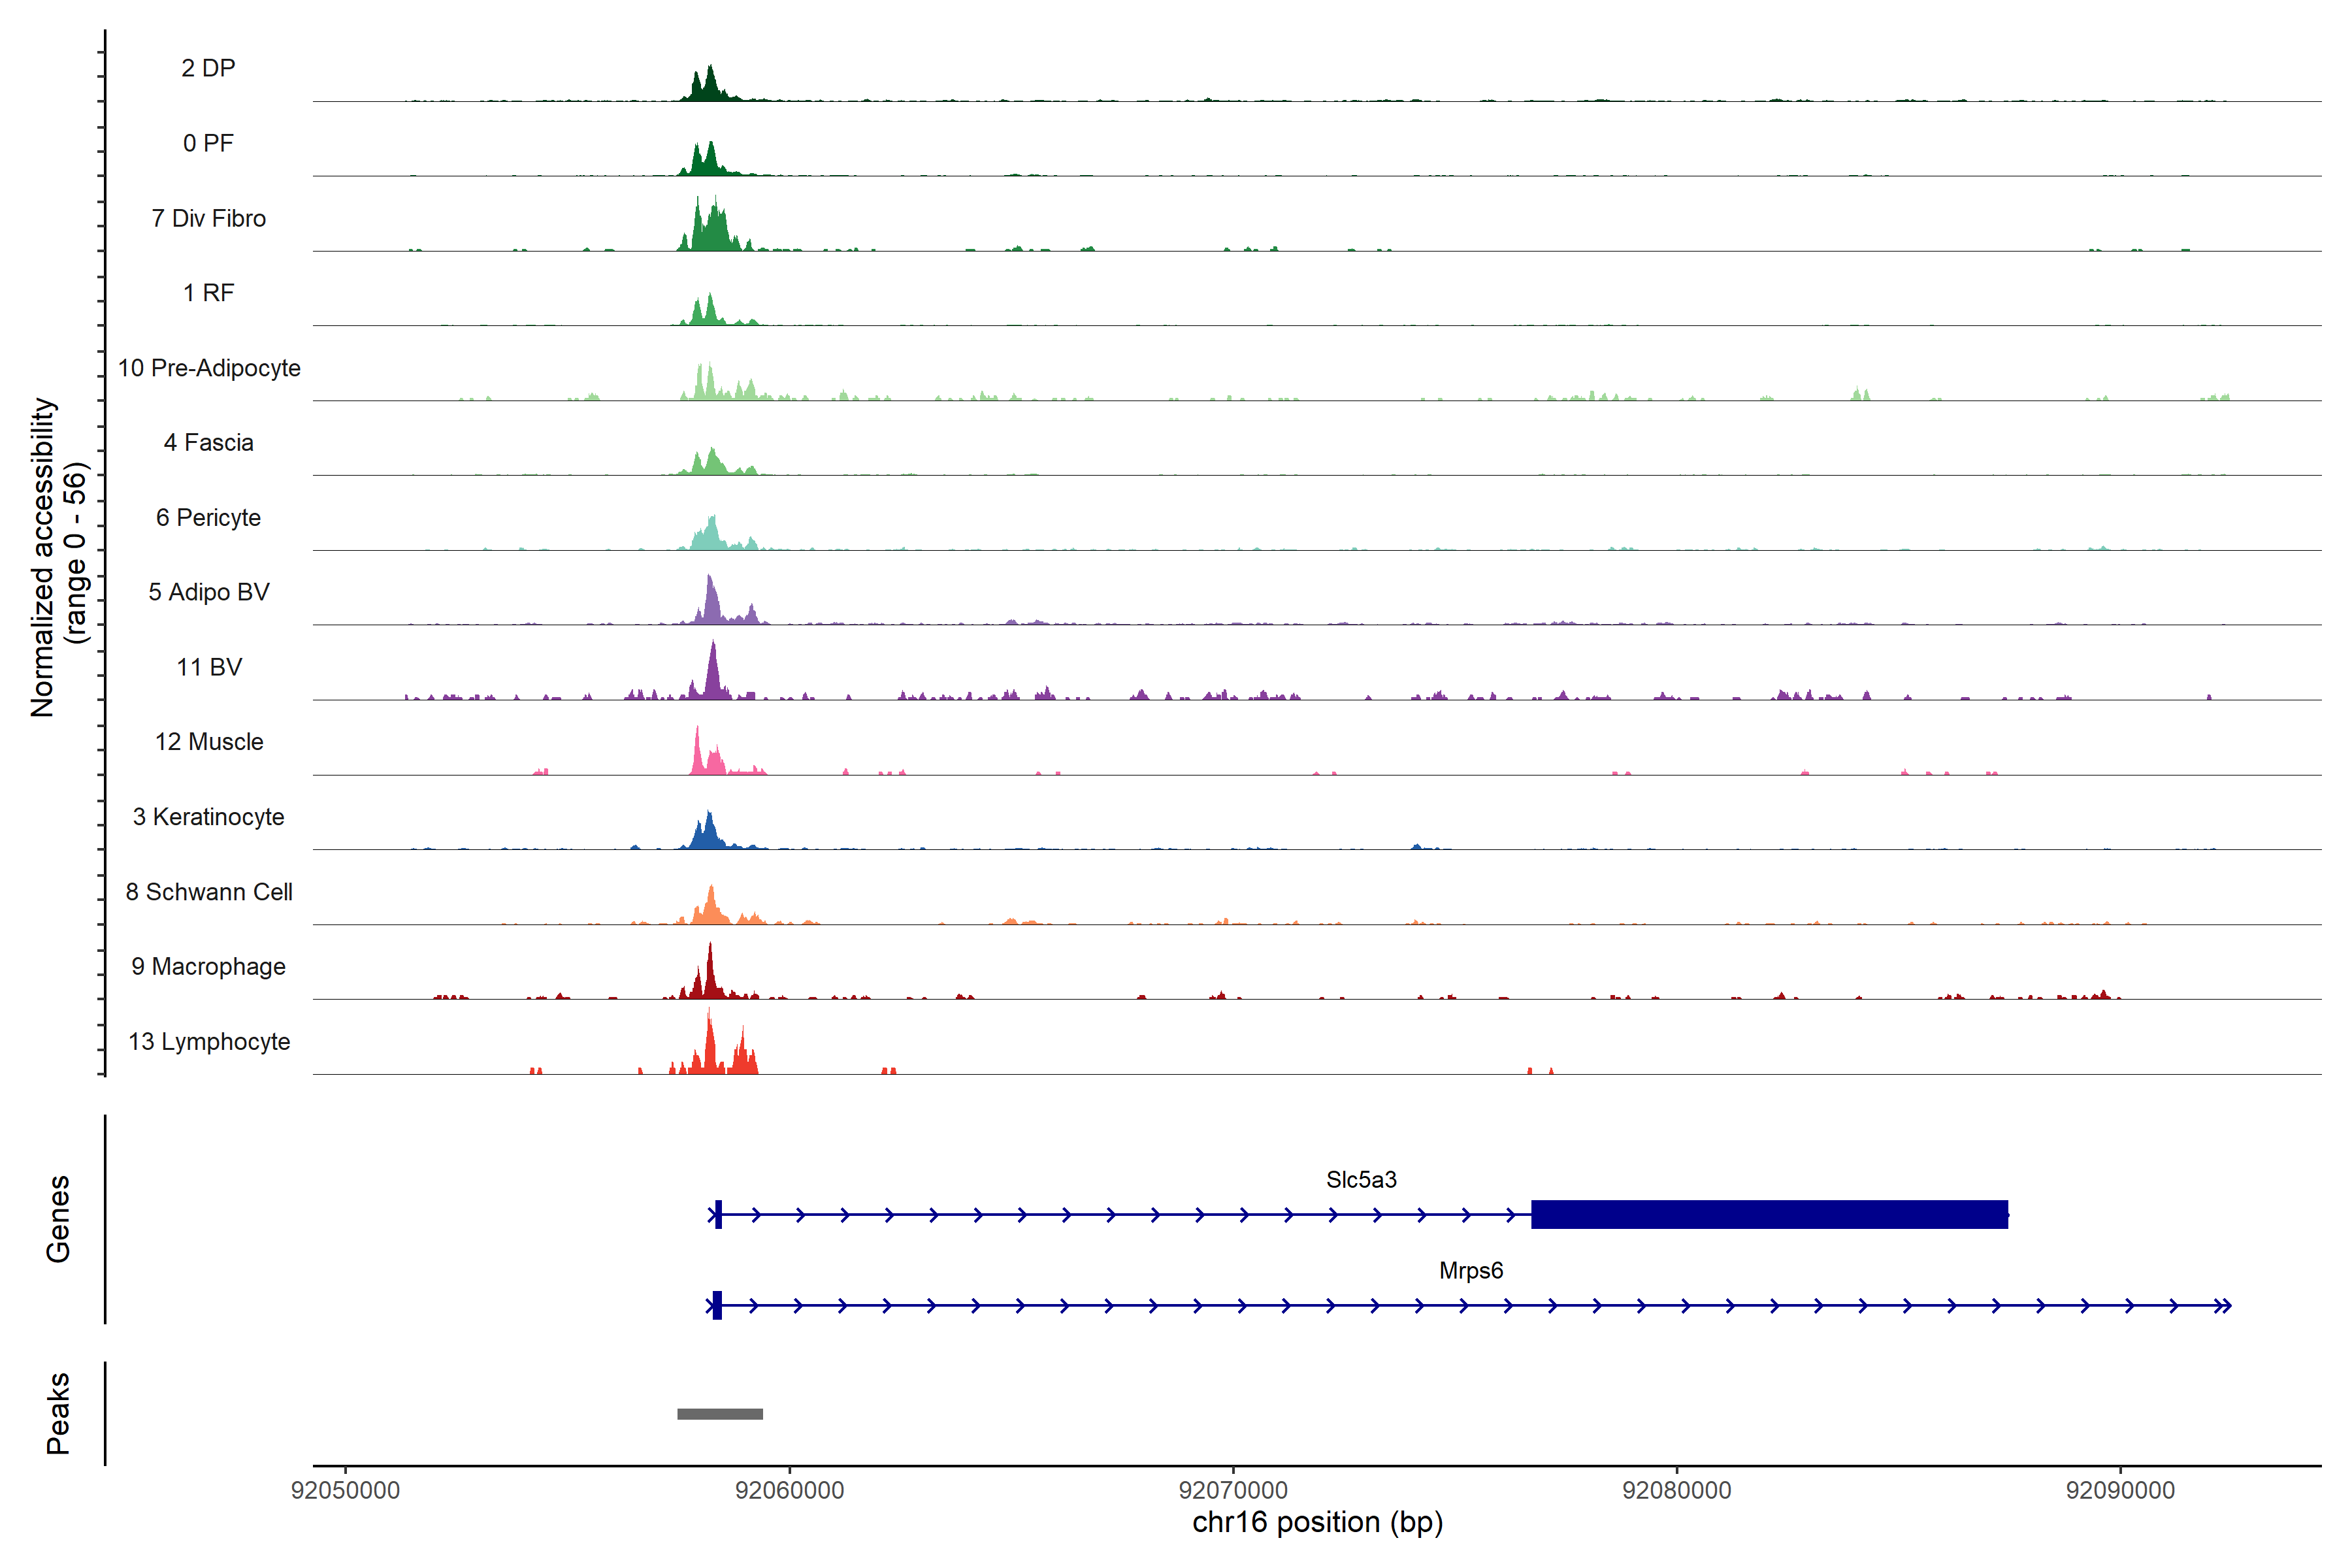Image resolution: width=2352 pixels, height=1568 pixels.
Task: Click the 2 DP track label
Action: [x=208, y=68]
